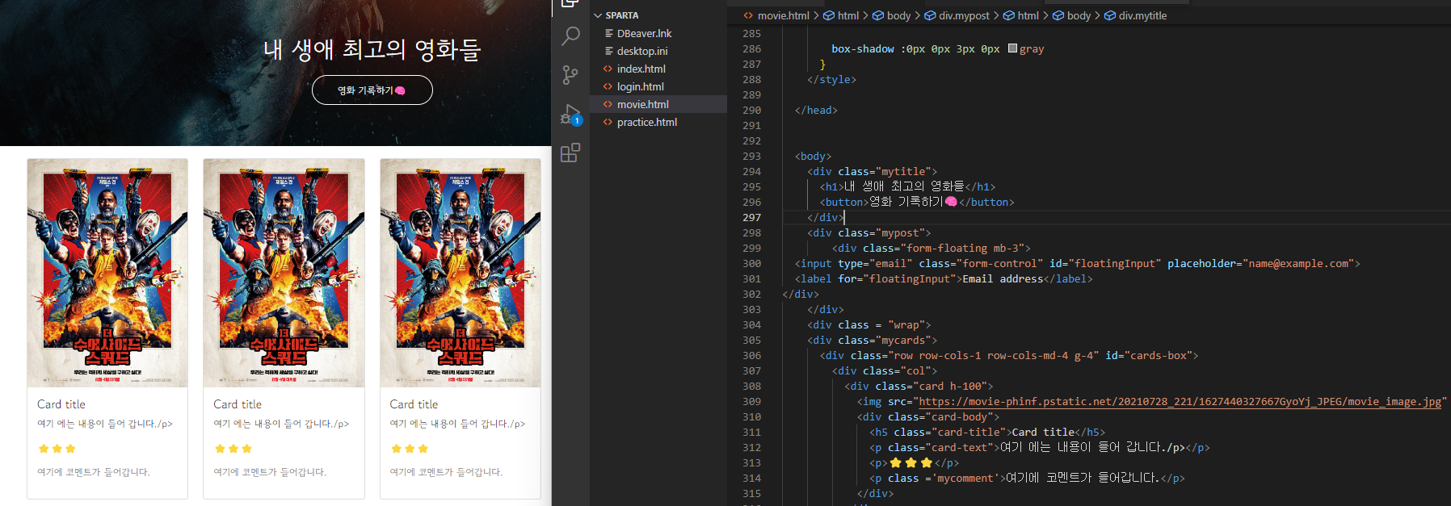Click the star emojis in the code line
The image size is (1451, 506).
pyautogui.click(x=911, y=462)
